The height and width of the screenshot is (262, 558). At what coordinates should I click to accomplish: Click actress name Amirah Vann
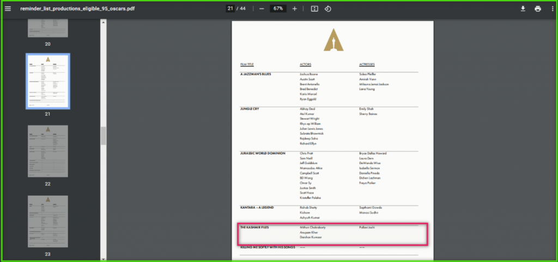coord(368,79)
